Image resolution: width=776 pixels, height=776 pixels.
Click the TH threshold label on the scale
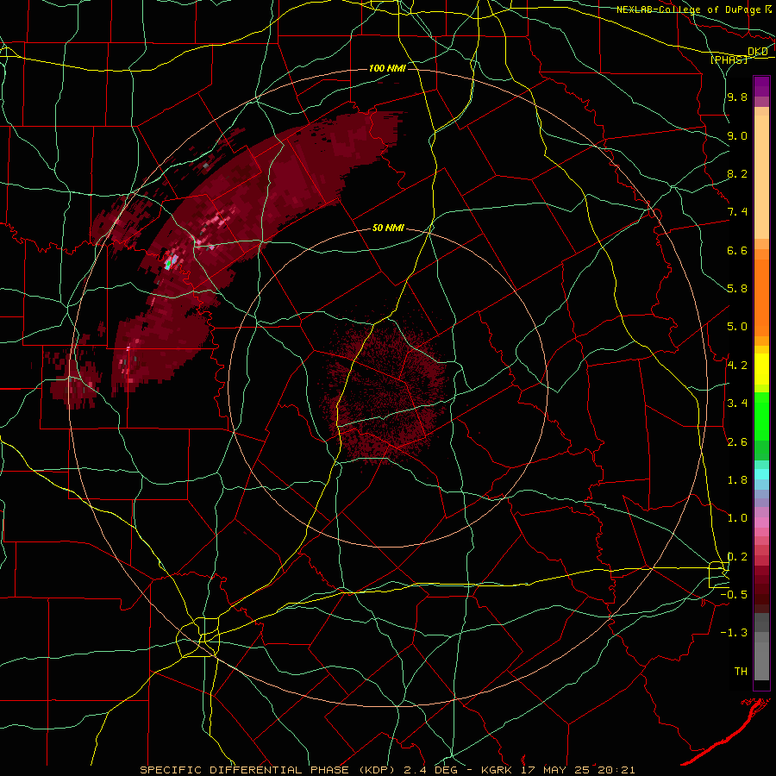pyautogui.click(x=741, y=672)
